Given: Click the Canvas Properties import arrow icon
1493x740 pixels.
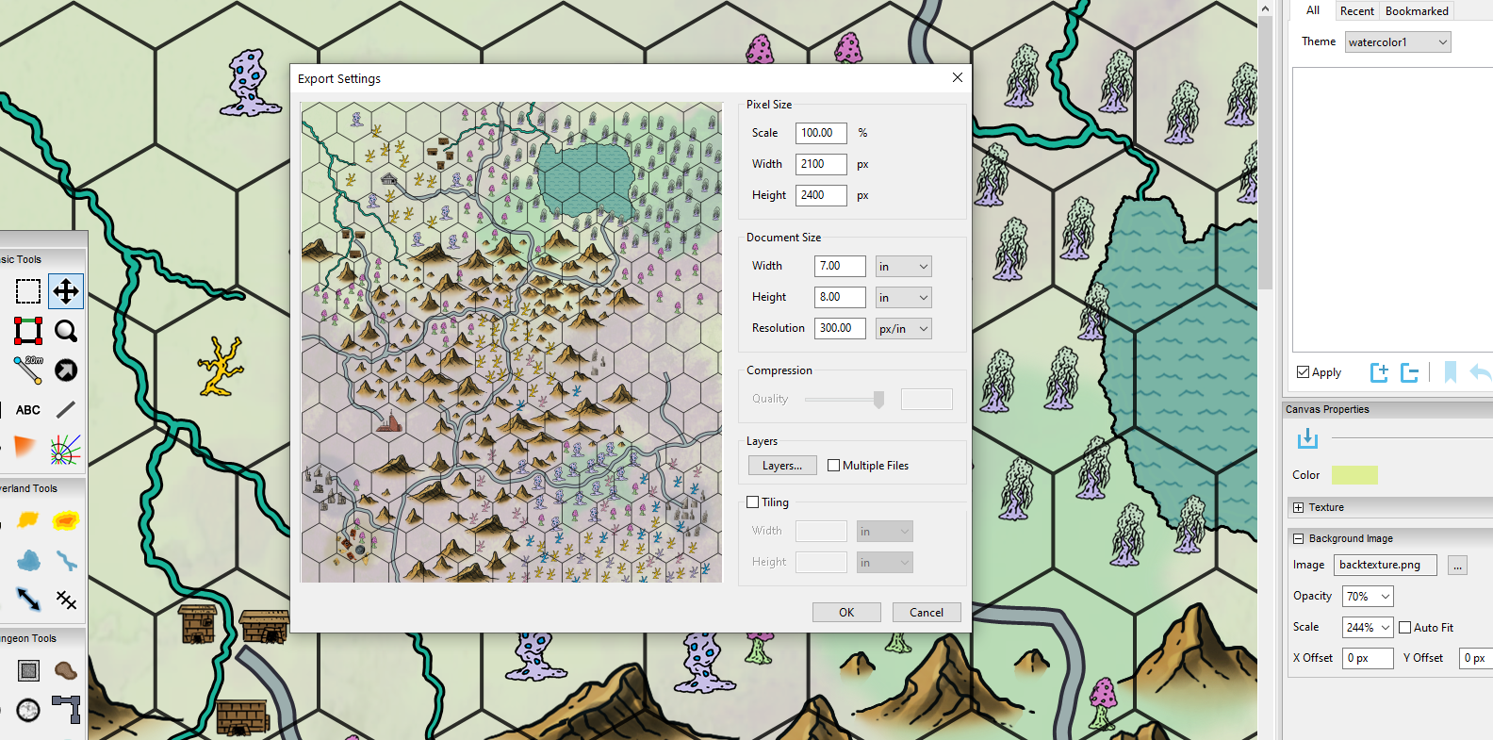Looking at the screenshot, I should coord(1307,438).
